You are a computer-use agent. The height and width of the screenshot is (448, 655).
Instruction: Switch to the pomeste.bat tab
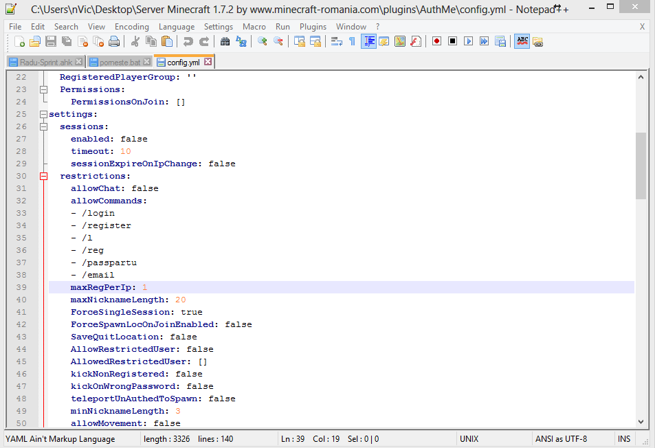(x=120, y=63)
